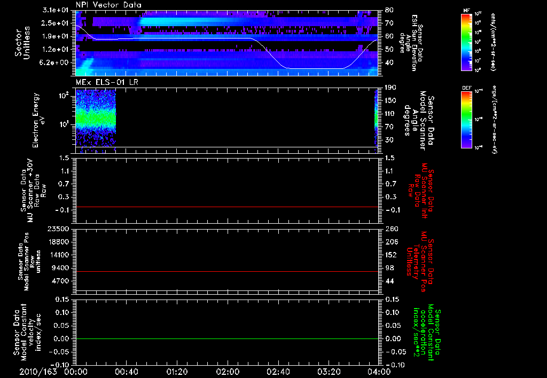Select "ESH Sun Elevation Angle" axis title
This screenshot has width=547, height=378.
pos(411,43)
